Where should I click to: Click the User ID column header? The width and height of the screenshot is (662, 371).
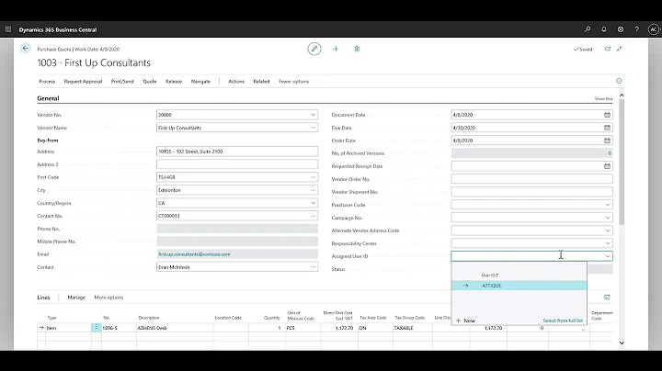point(490,275)
